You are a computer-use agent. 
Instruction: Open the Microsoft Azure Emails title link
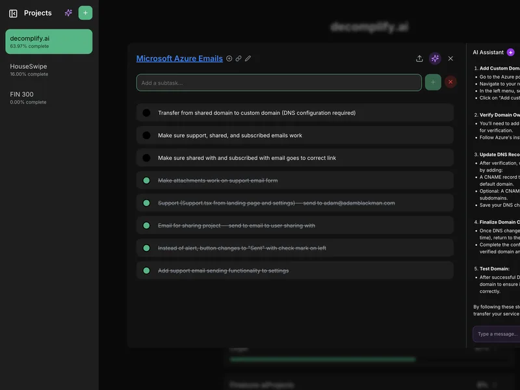pyautogui.click(x=179, y=58)
